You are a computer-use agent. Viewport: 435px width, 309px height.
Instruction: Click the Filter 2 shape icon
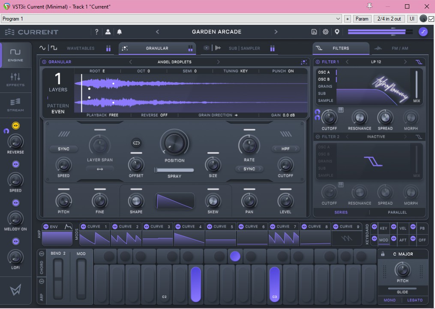(x=419, y=137)
